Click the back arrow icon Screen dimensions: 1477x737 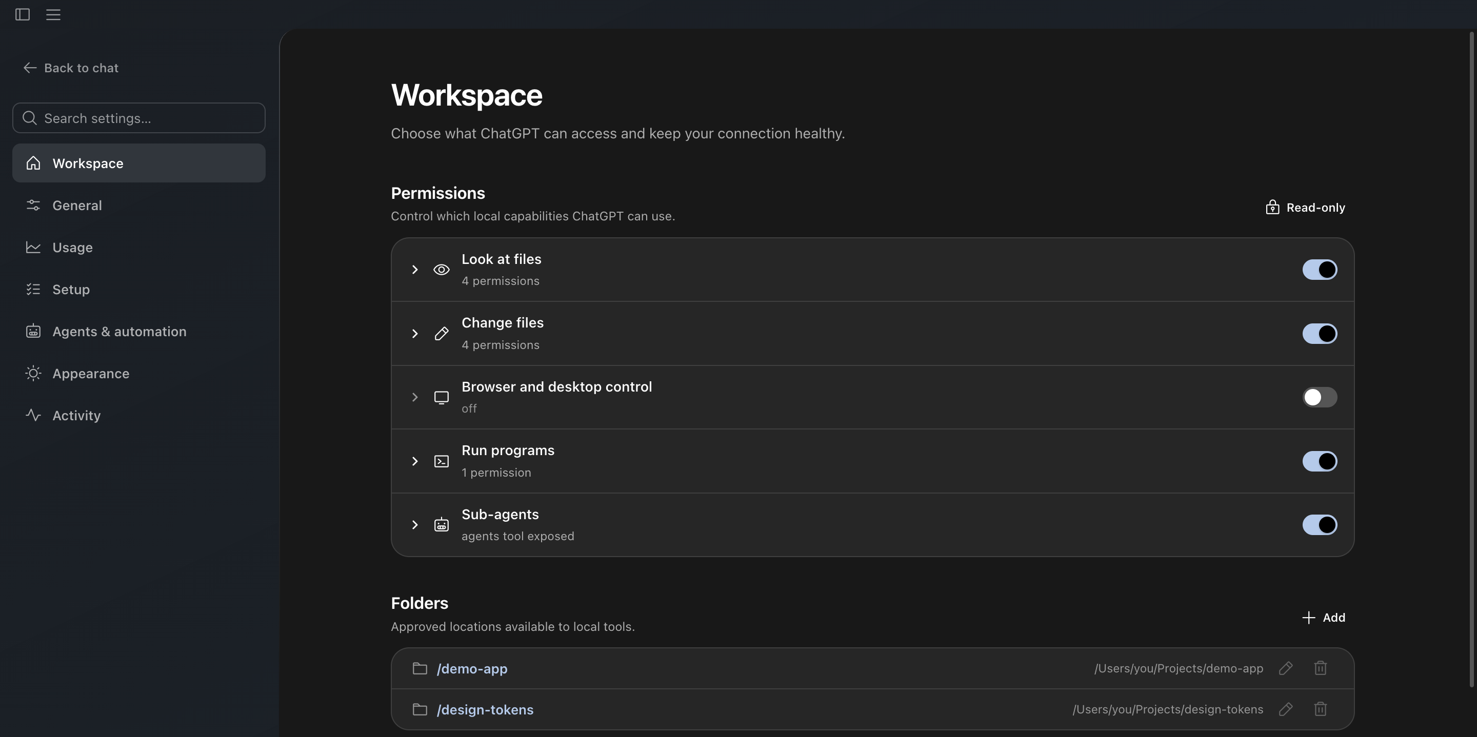click(30, 68)
